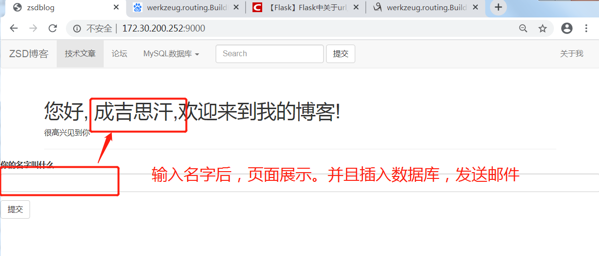
Task: Focus the Search input field
Action: 269,54
